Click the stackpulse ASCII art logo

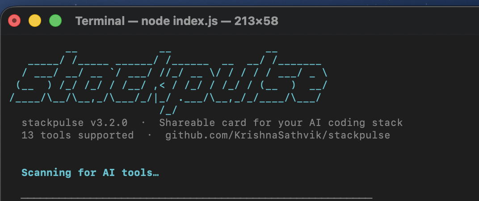[x=169, y=83]
